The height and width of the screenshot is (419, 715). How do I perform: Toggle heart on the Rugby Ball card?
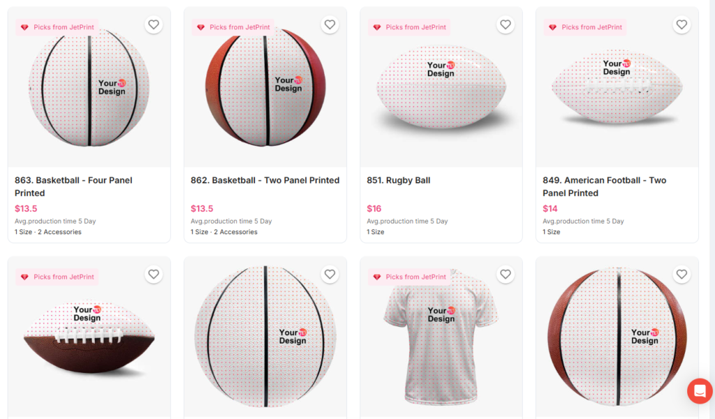506,24
